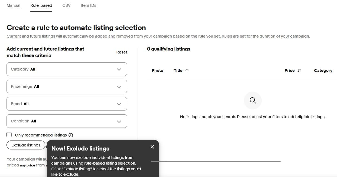Click the Category dropdown chevron

pos(119,69)
